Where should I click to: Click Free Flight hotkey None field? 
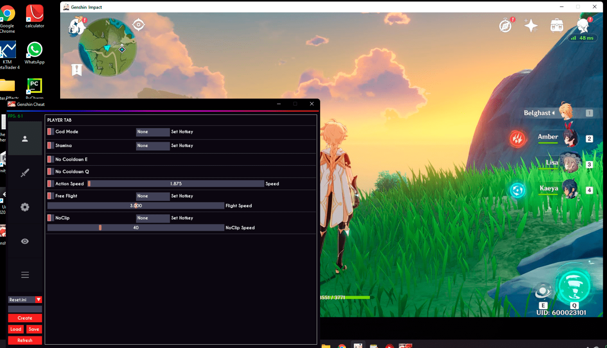pos(153,196)
